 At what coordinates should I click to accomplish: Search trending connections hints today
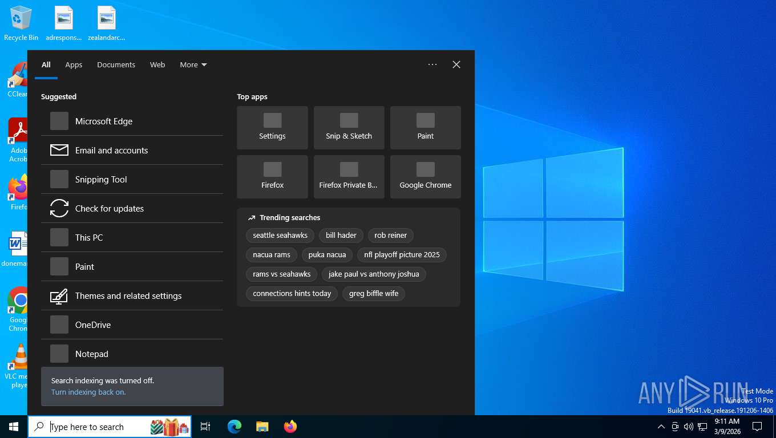[x=292, y=293]
